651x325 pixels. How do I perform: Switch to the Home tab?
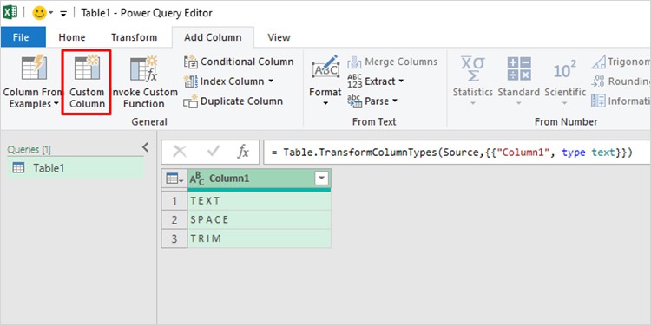coord(72,37)
